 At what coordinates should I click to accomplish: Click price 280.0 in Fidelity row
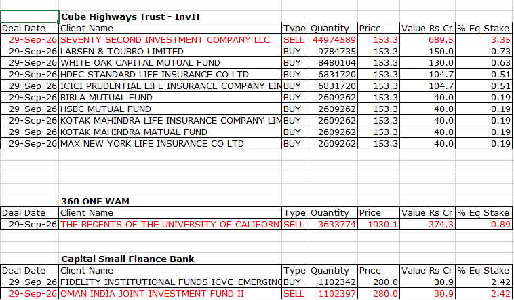click(378, 282)
